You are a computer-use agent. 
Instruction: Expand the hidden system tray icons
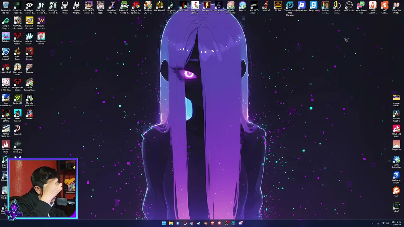(373, 223)
